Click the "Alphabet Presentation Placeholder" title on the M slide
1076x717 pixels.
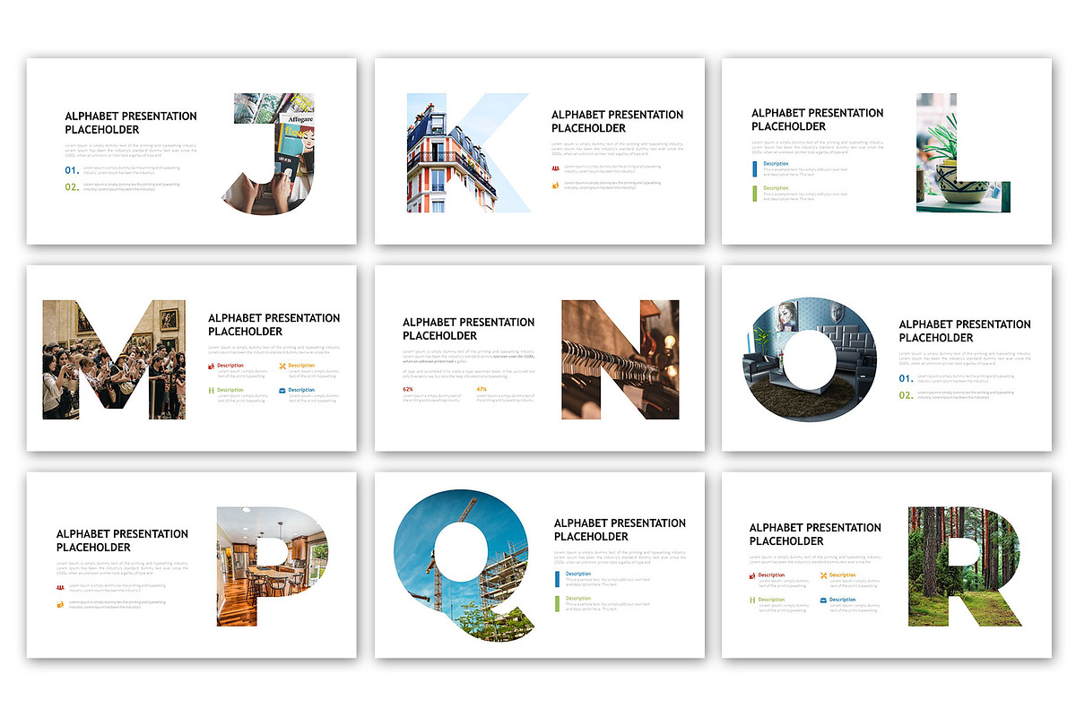pyautogui.click(x=274, y=324)
